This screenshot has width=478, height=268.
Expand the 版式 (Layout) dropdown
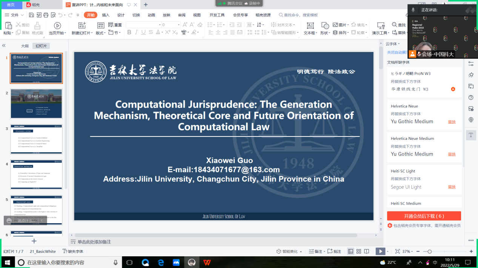(x=100, y=33)
